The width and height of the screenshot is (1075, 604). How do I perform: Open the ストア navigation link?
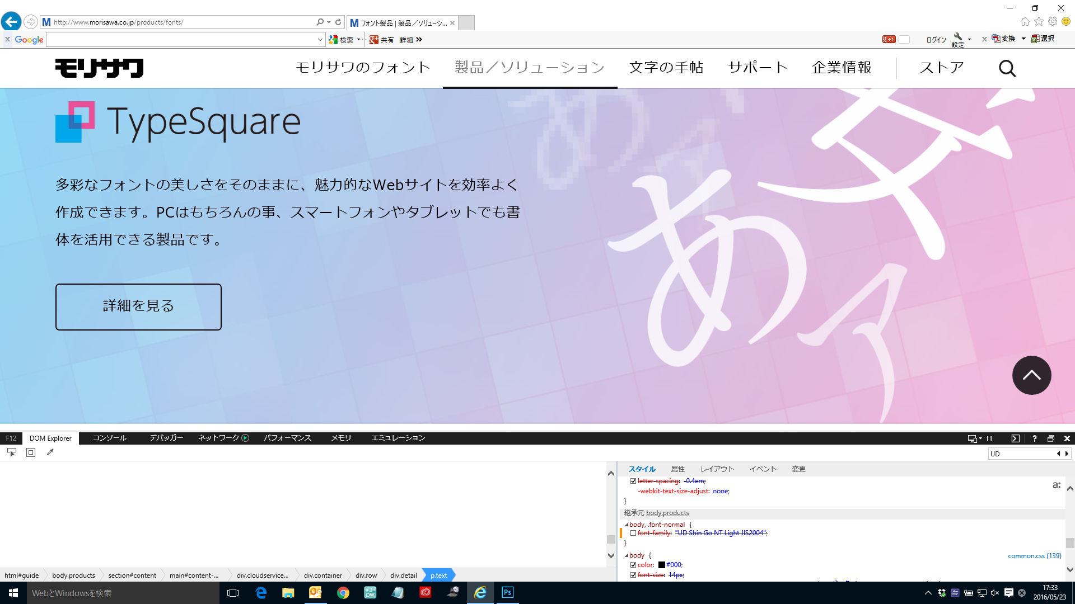coord(941,68)
